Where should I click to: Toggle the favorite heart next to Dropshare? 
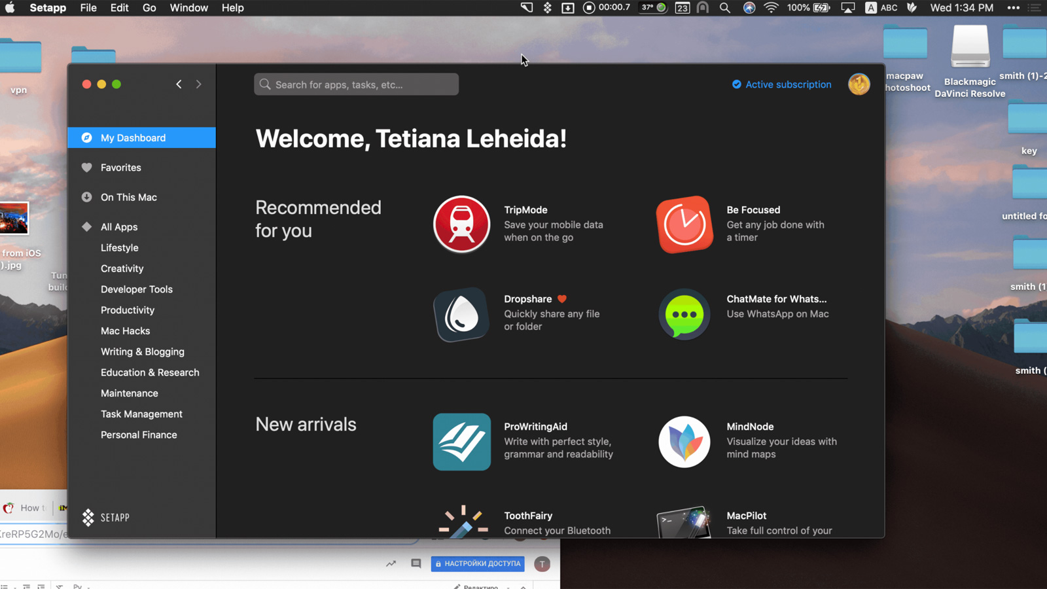click(x=561, y=299)
